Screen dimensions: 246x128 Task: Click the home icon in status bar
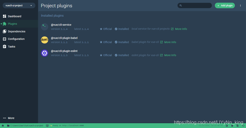3,125
